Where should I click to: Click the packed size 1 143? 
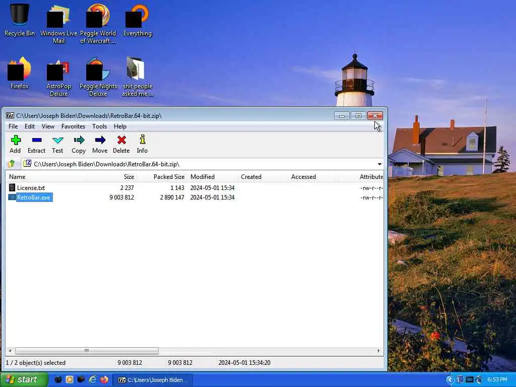[x=177, y=187]
